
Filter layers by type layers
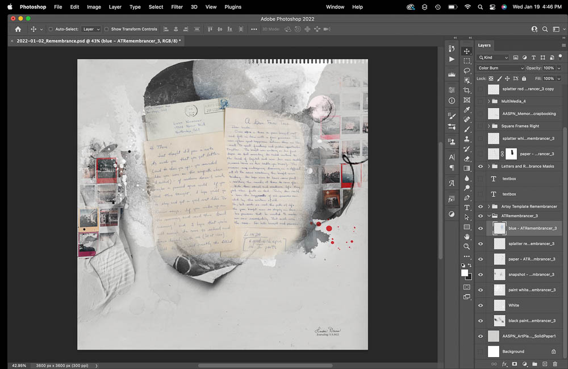533,57
